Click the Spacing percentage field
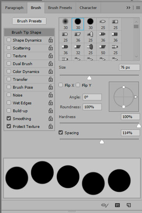Image resolution: width=142 pixels, height=213 pixels. [130, 133]
